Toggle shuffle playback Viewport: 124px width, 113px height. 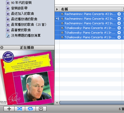coord(20,109)
